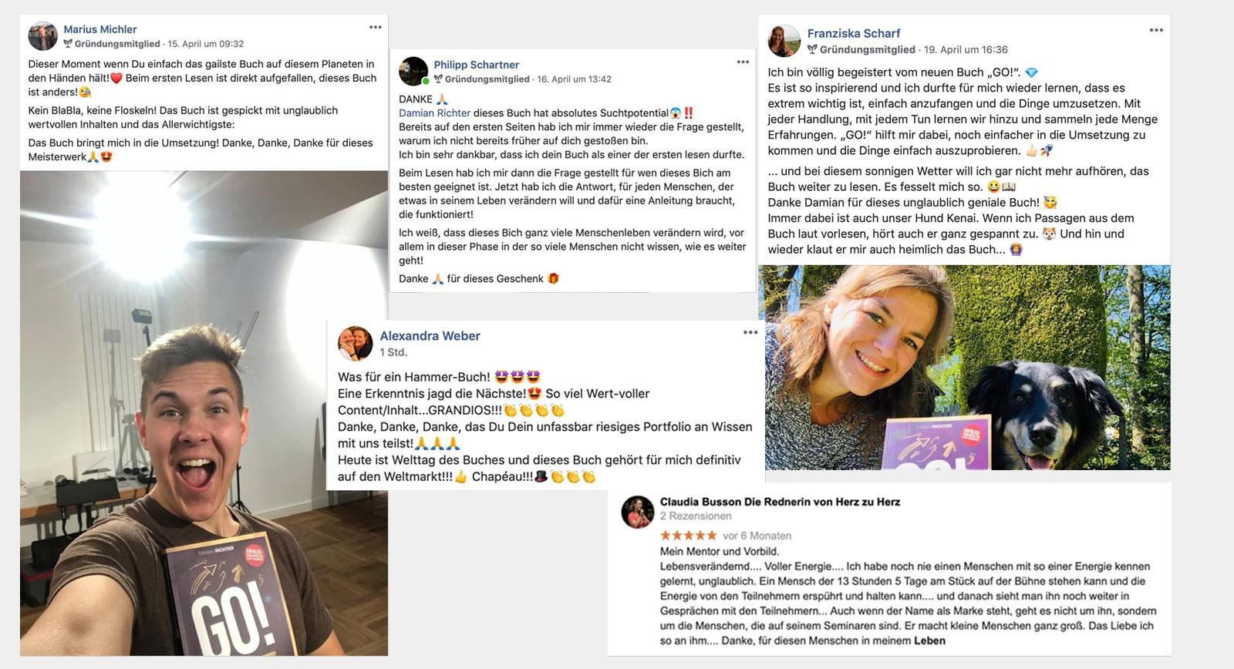The width and height of the screenshot is (1234, 669).
Task: Open three-dot menu on Alexandra Weber's post
Action: point(750,332)
